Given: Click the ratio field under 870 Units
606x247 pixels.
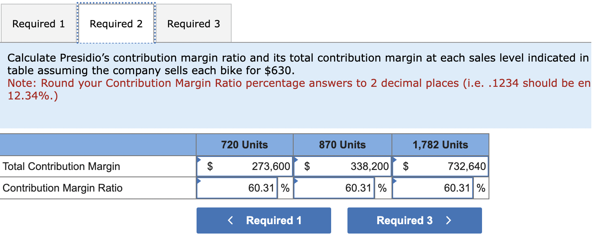Looking at the screenshot, I should [x=334, y=188].
